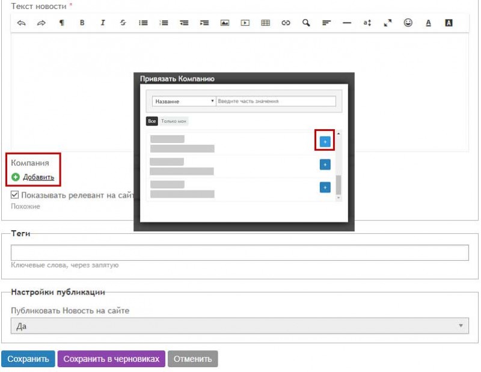Insert a table using toolbar icon
This screenshot has height=372, width=481.
click(265, 23)
